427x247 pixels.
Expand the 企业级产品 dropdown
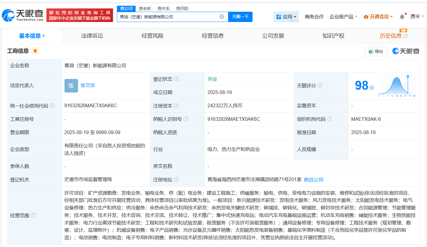(343, 17)
